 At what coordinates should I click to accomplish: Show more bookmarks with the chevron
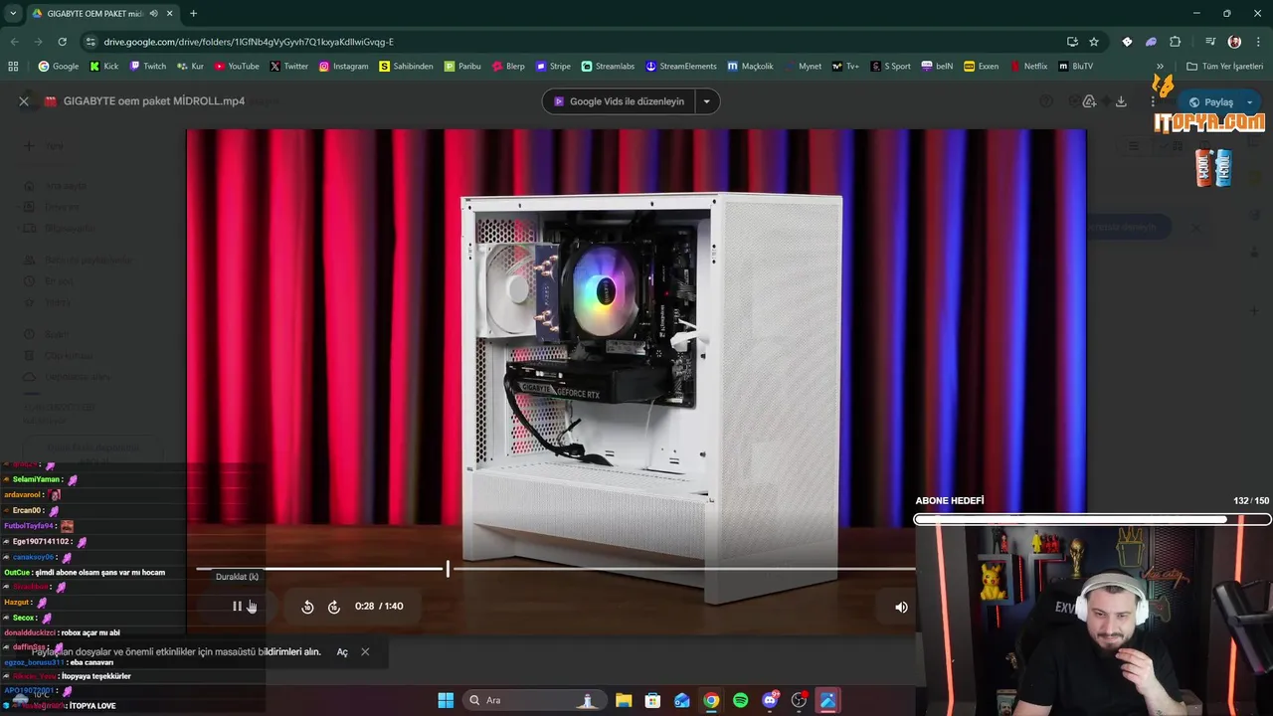1160,67
